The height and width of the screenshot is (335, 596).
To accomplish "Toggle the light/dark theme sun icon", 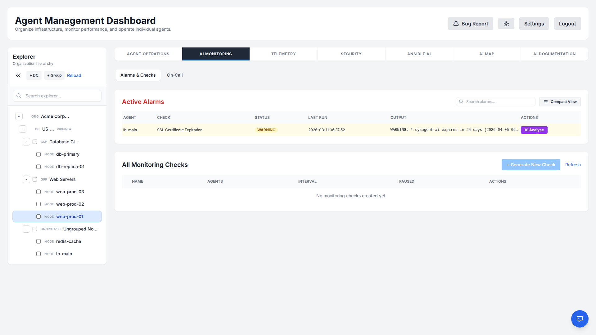I will click(x=506, y=24).
